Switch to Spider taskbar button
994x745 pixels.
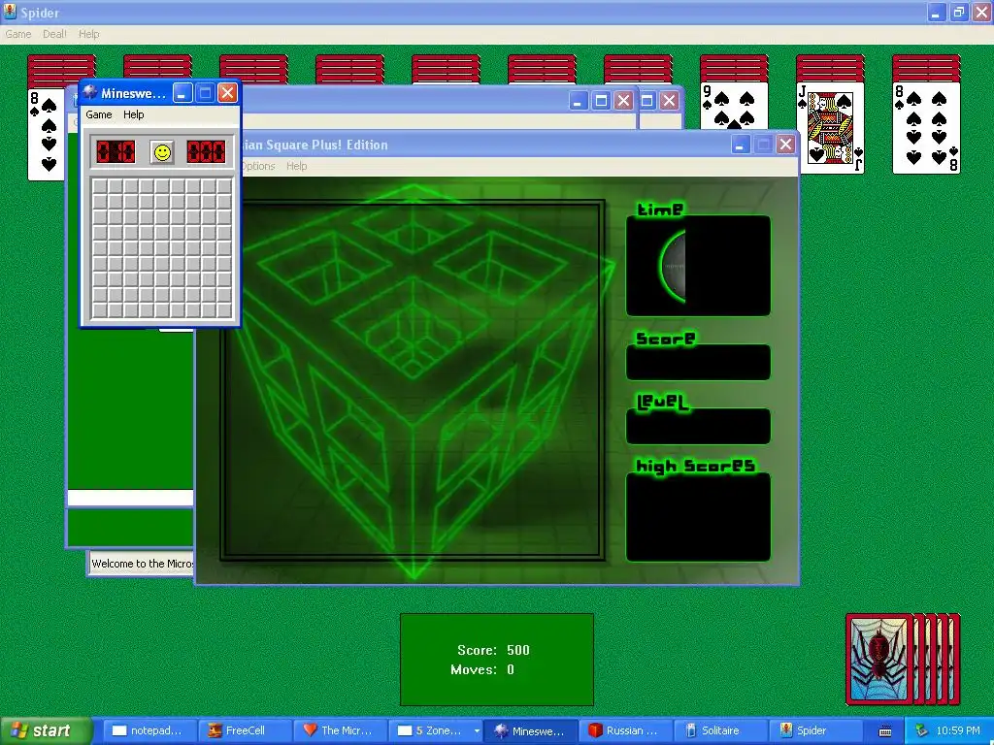click(814, 730)
